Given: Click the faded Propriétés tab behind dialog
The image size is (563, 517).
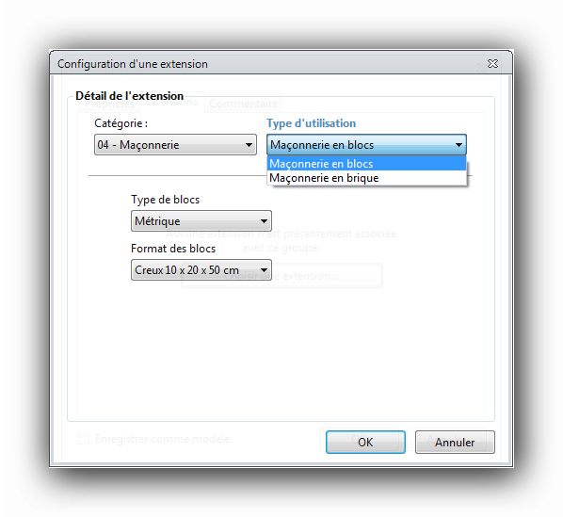Looking at the screenshot, I should tap(109, 105).
